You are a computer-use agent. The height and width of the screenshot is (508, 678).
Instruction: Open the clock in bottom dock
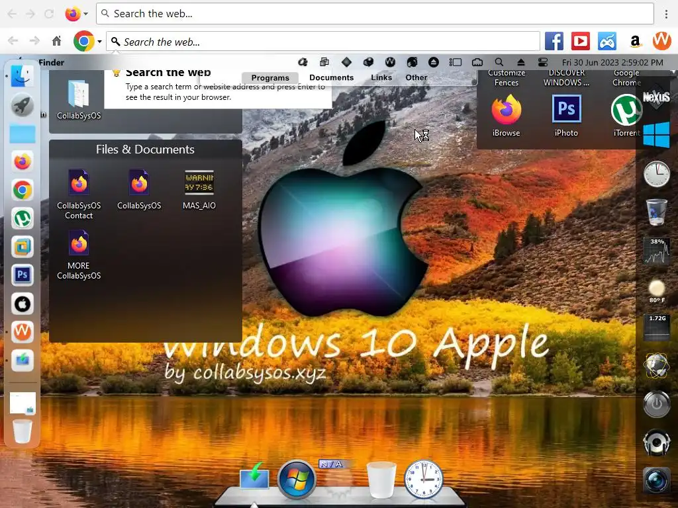point(423,480)
